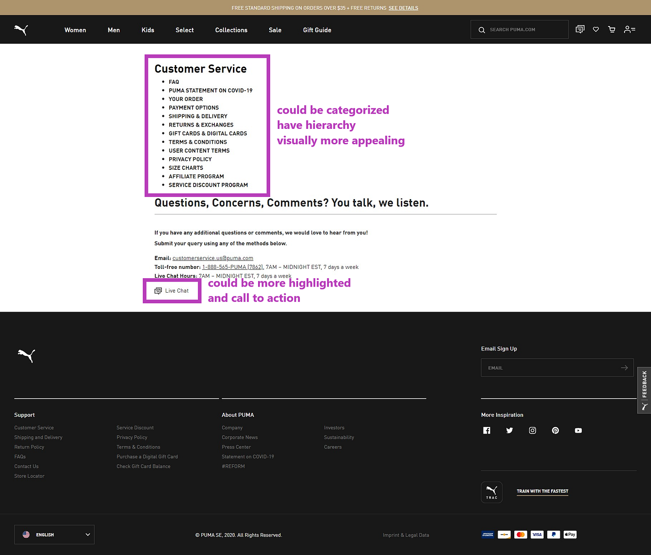Open footer Corporate News link
Viewport: 651px width, 555px height.
click(240, 437)
